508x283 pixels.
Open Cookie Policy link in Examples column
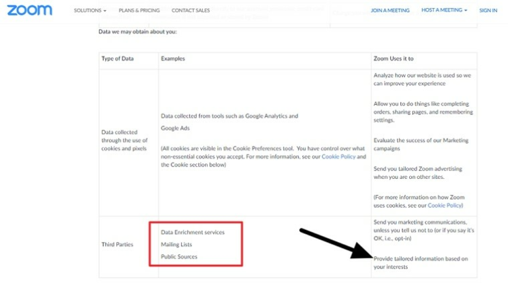[338, 157]
